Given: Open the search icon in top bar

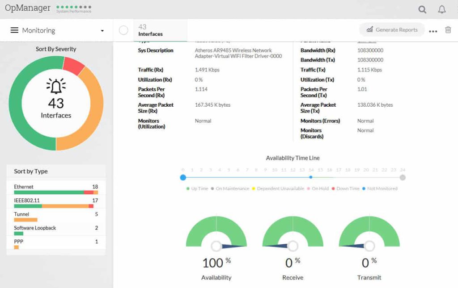Looking at the screenshot, I should [422, 8].
